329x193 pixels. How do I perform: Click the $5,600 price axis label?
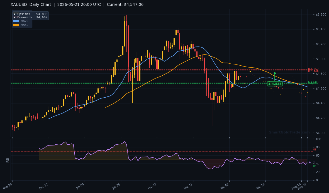pyautogui.click(x=321, y=14)
